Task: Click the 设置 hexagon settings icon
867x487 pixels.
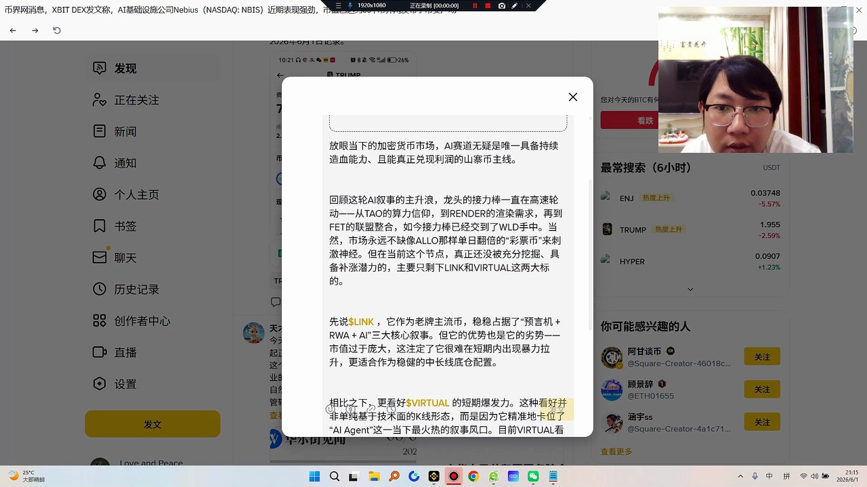Action: [x=100, y=384]
